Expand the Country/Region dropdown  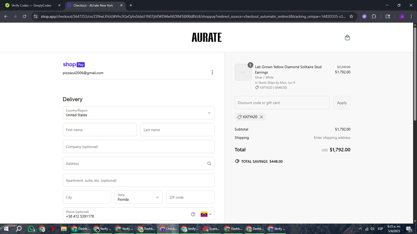point(139,113)
